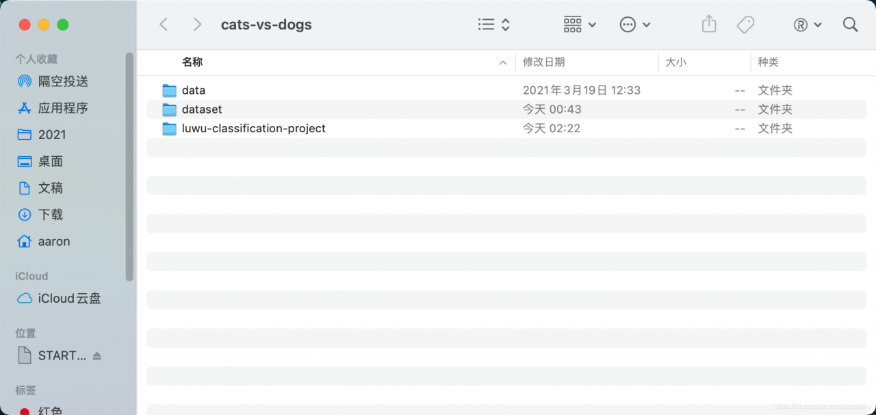Open the more actions ellipsis menu

(634, 25)
